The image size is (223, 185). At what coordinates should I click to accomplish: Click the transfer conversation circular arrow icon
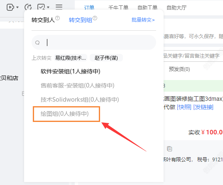[28, 7]
